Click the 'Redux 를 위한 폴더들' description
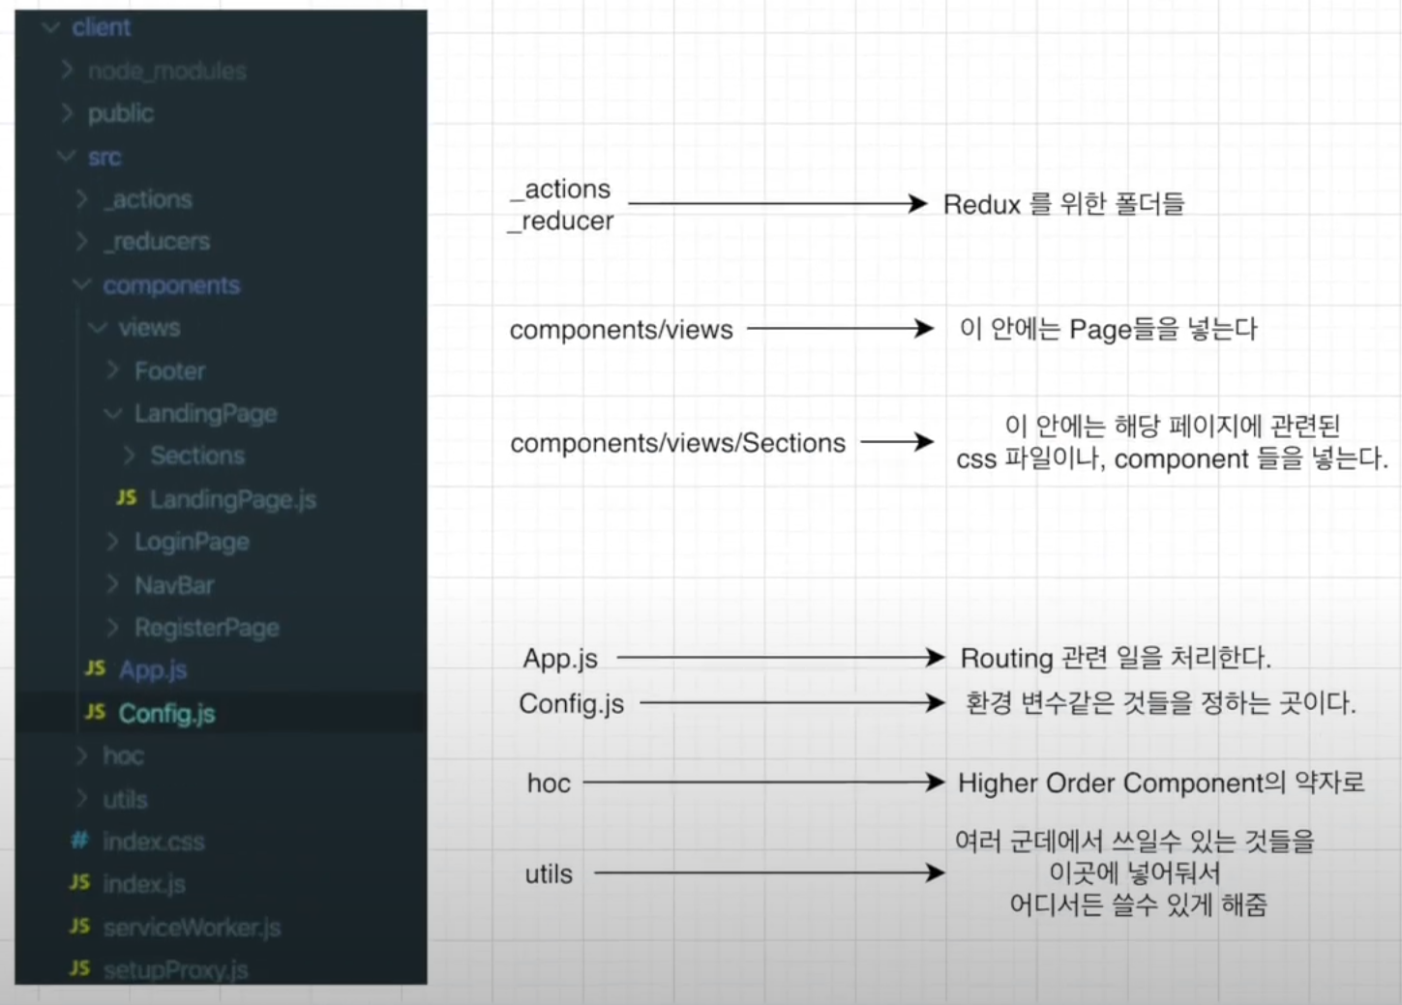 pyautogui.click(x=1063, y=204)
